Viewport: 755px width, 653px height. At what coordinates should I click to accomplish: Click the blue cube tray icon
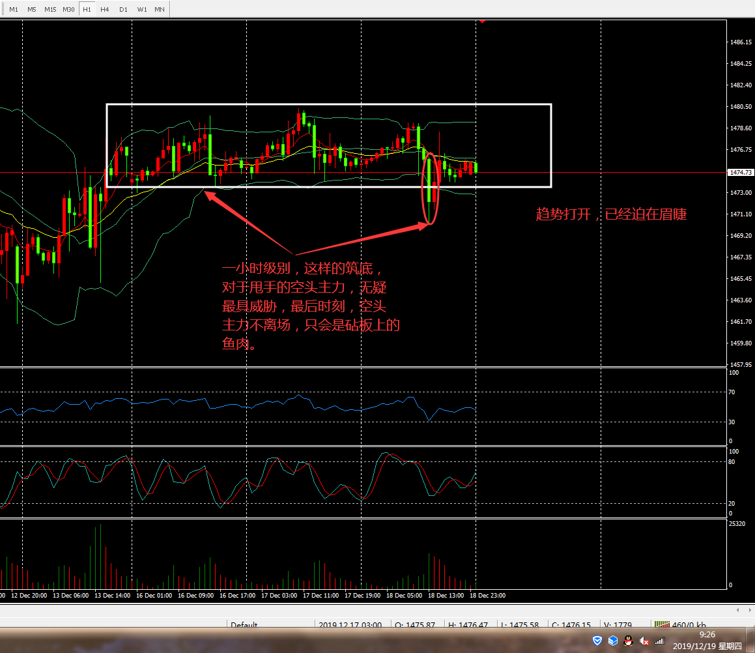tap(612, 641)
